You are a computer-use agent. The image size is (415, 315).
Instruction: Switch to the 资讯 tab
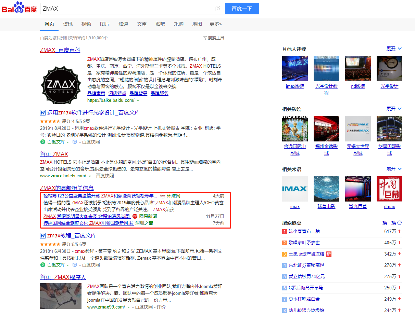tap(68, 24)
